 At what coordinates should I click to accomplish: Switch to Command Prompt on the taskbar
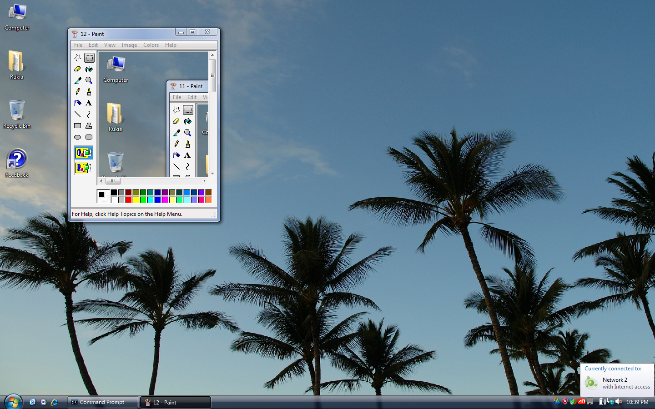102,402
